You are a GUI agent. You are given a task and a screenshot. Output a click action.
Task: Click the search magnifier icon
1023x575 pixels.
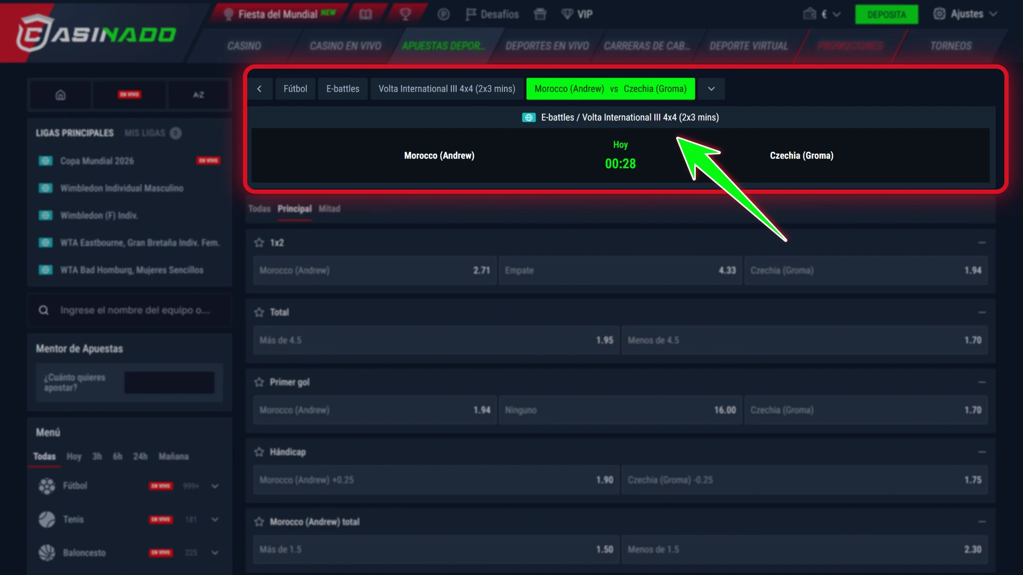(44, 310)
